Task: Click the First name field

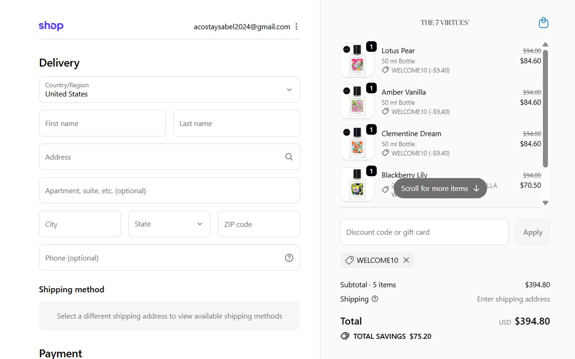Action: (102, 123)
